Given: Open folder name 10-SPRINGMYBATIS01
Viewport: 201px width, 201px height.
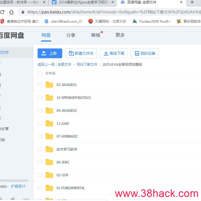Looking at the screenshot, I should pos(74,98).
